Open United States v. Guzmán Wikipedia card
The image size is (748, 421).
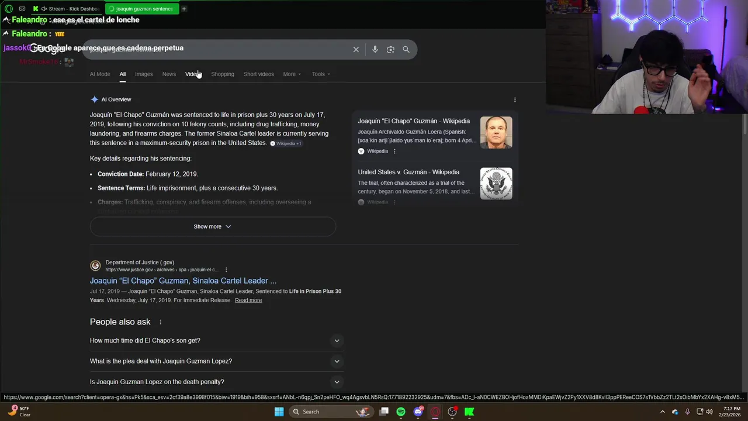(x=435, y=184)
